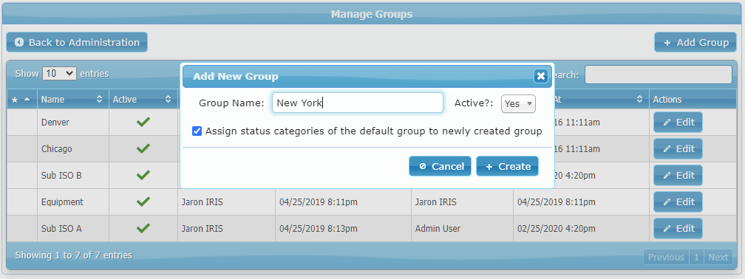The height and width of the screenshot is (279, 745).
Task: Click the Next pagination button
Action: coord(718,257)
